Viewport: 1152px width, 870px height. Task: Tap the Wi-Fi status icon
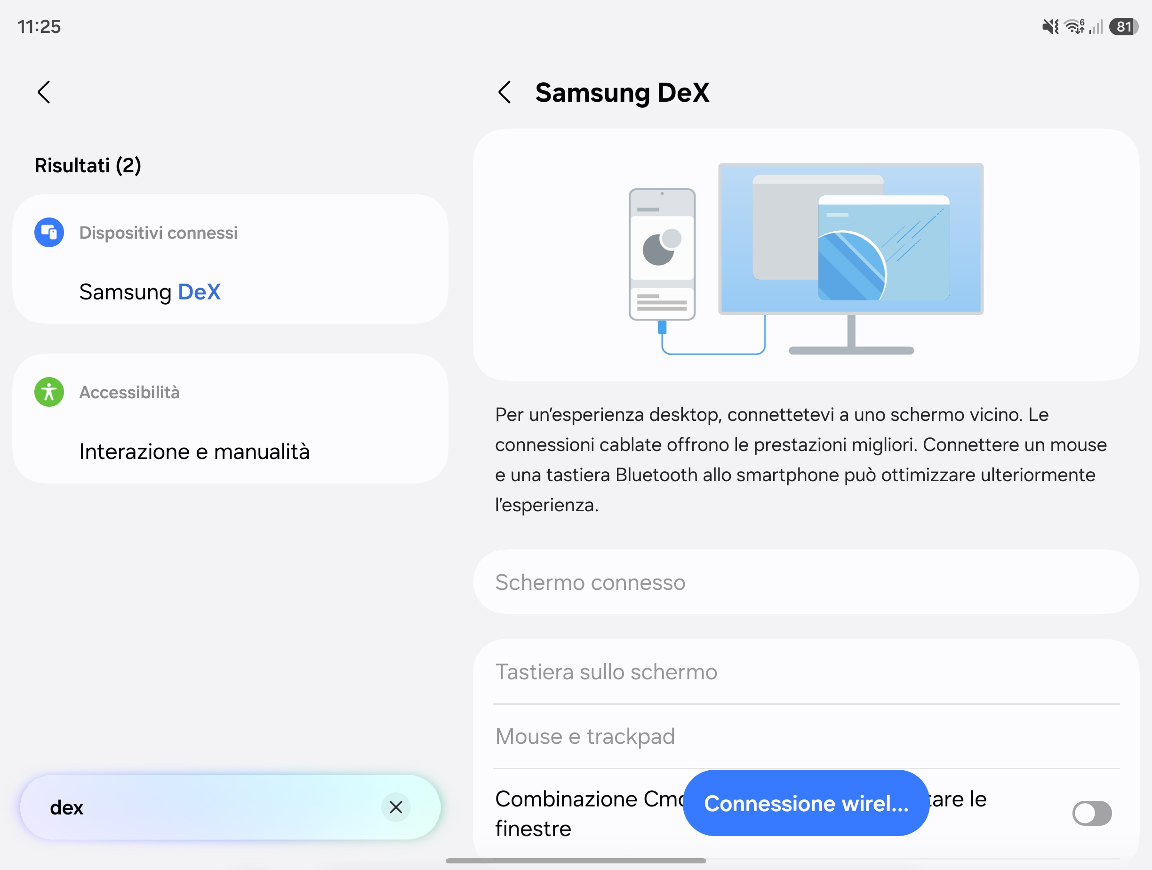(1074, 26)
